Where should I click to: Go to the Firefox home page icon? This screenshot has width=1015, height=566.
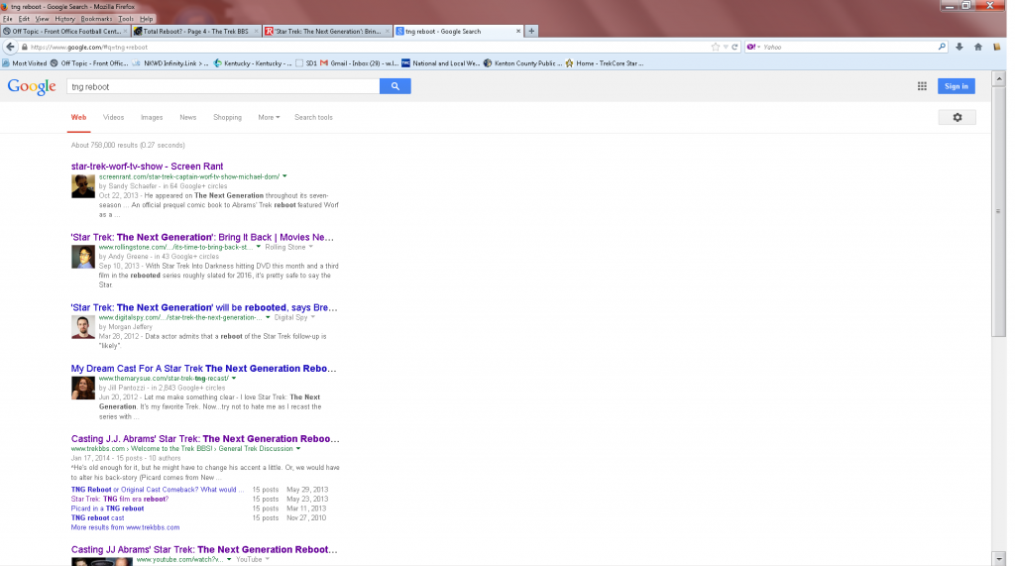pyautogui.click(x=978, y=47)
